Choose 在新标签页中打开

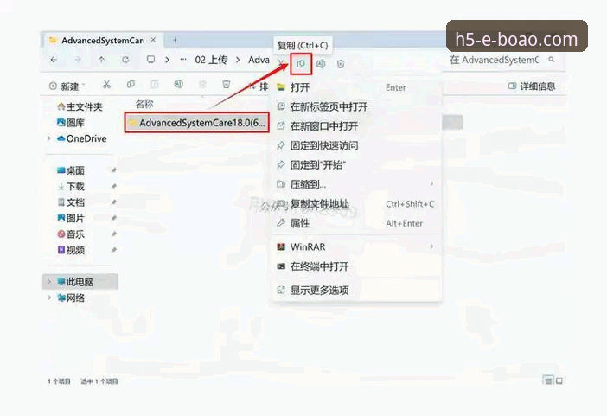point(356,106)
